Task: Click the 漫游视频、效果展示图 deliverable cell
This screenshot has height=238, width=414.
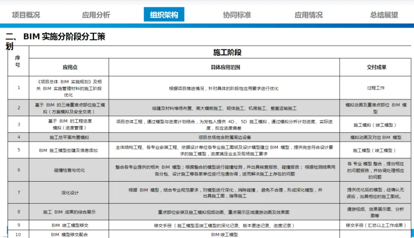Action: (375, 212)
